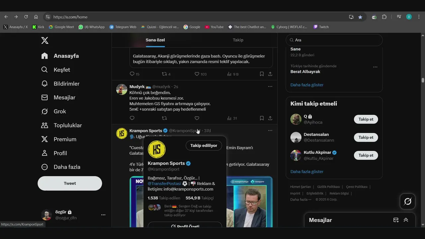Click the Ara search field

(x=334, y=40)
